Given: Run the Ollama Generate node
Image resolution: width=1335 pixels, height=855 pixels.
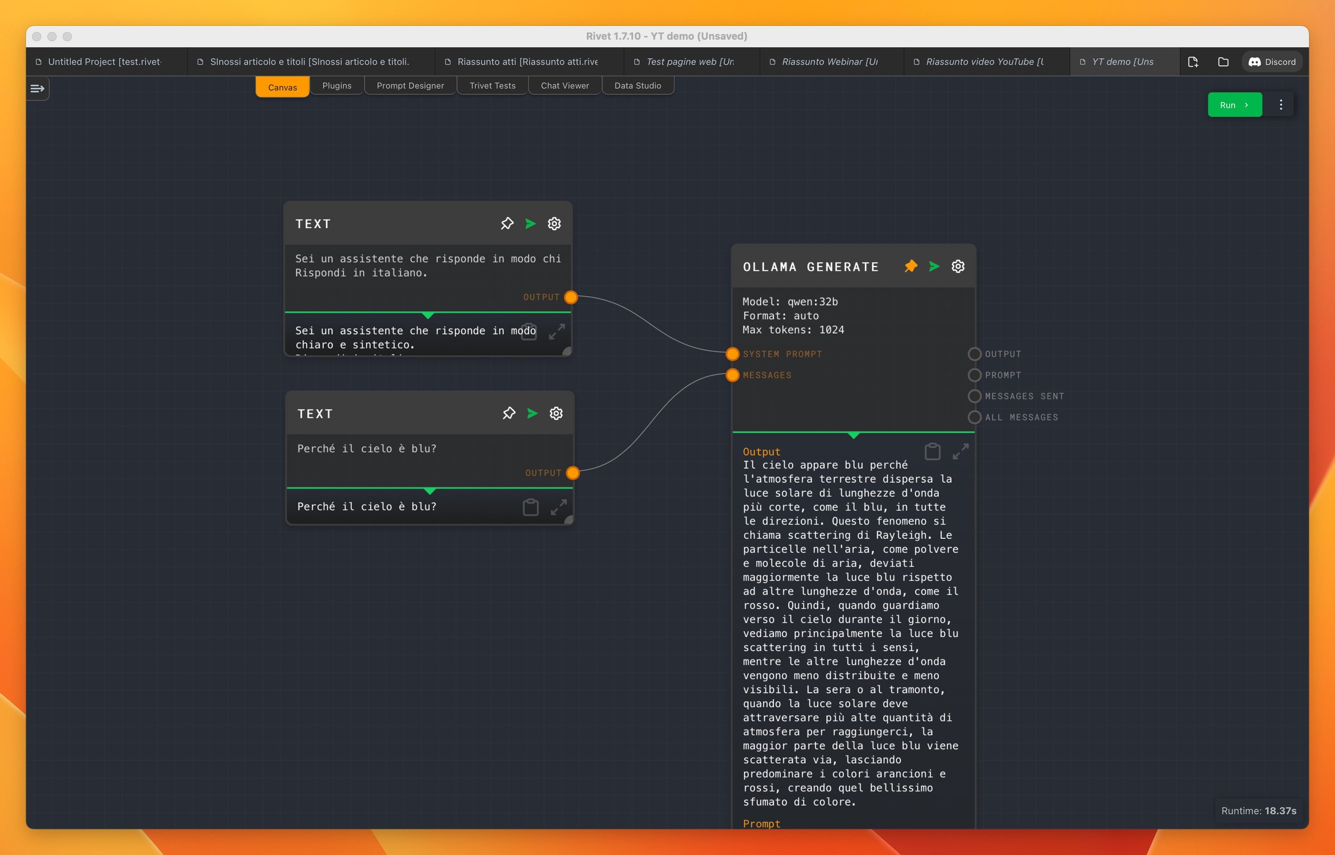Looking at the screenshot, I should [x=934, y=266].
